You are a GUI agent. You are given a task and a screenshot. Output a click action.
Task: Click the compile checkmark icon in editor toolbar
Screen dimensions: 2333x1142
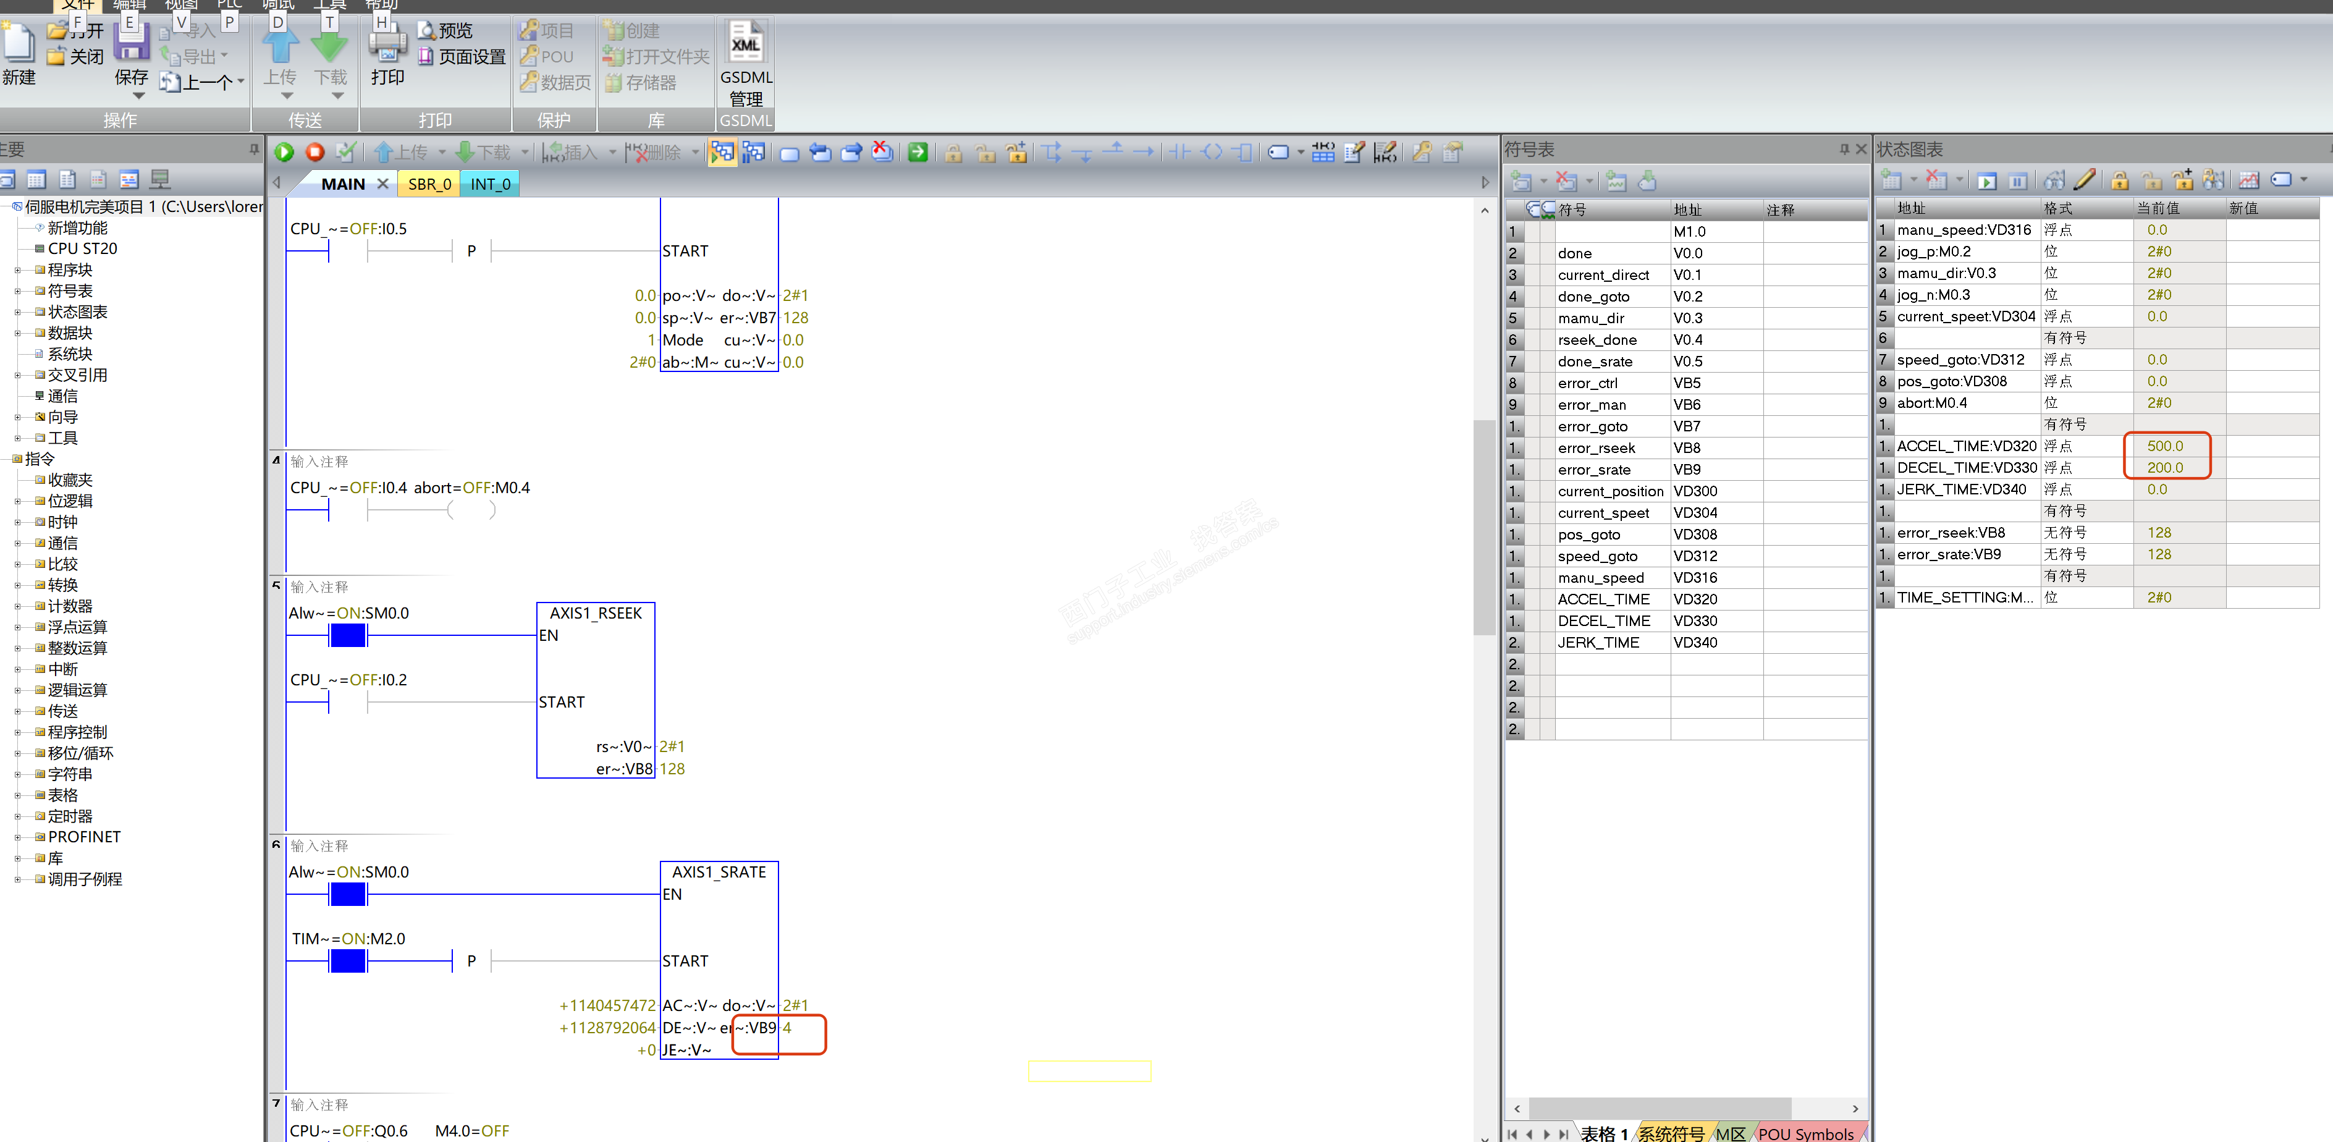(x=345, y=152)
